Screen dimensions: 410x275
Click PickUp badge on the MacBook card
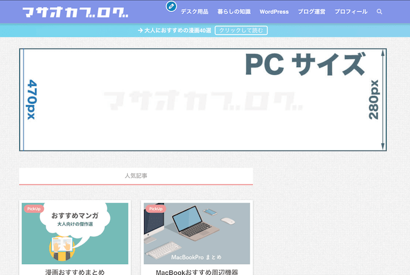[x=156, y=209]
